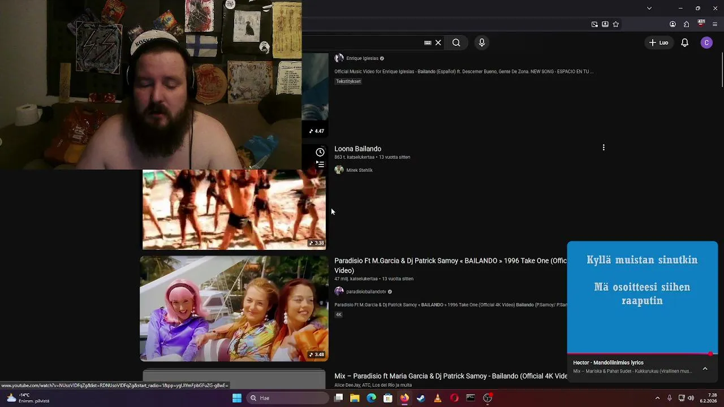The width and height of the screenshot is (724, 407).
Task: Open YouTube notifications bell
Action: click(x=684, y=42)
